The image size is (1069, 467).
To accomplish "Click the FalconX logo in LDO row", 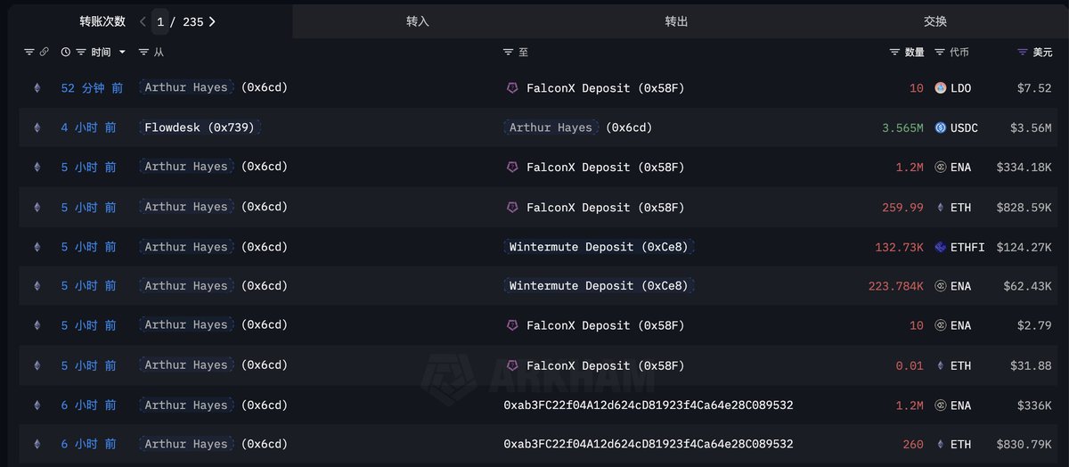I will coord(512,88).
